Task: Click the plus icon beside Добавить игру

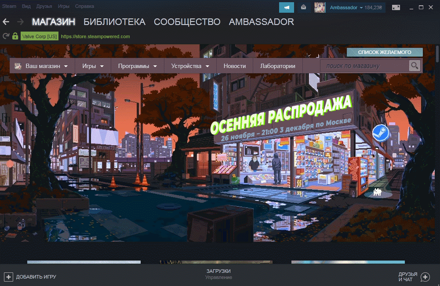Action: 8,277
